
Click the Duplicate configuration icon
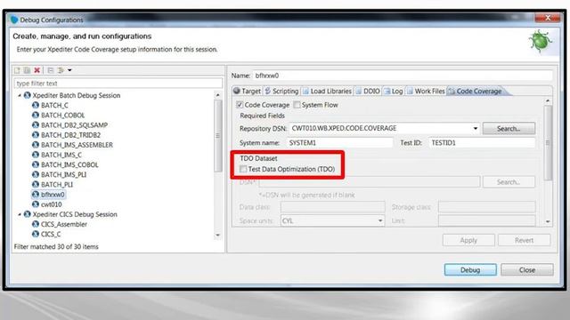pos(27,70)
